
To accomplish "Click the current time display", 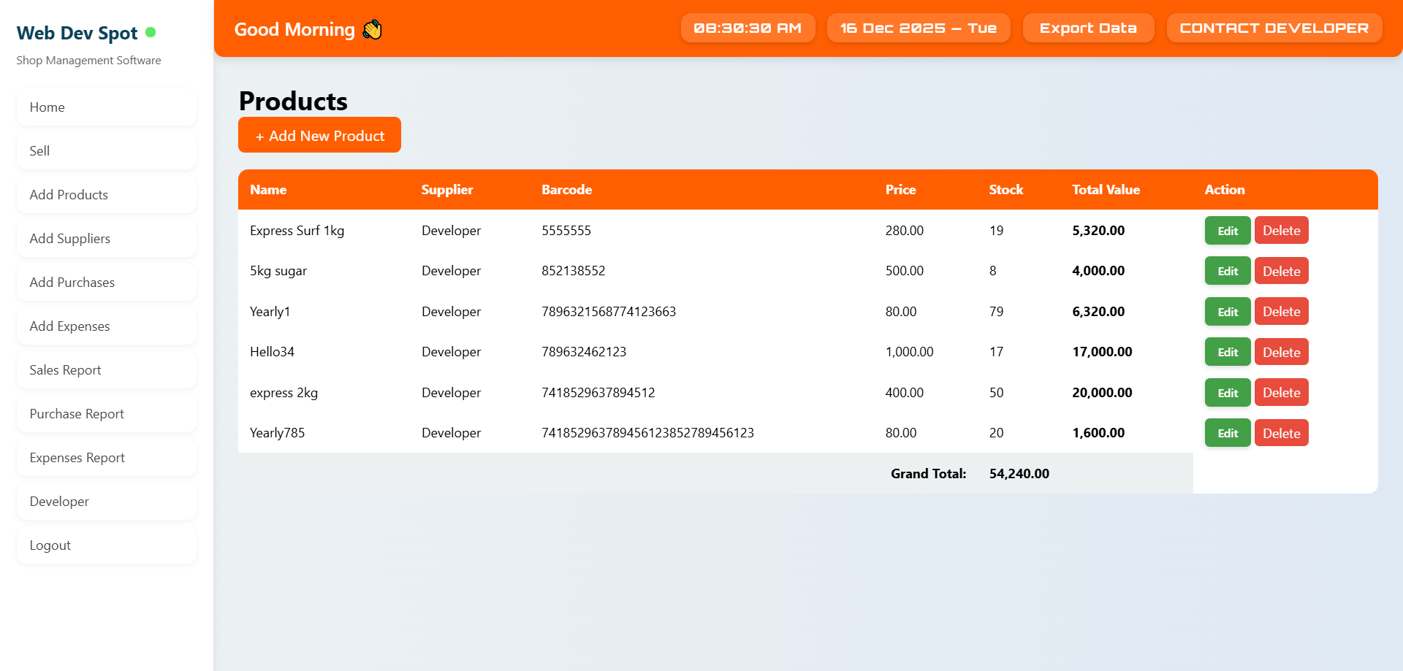I will point(748,28).
